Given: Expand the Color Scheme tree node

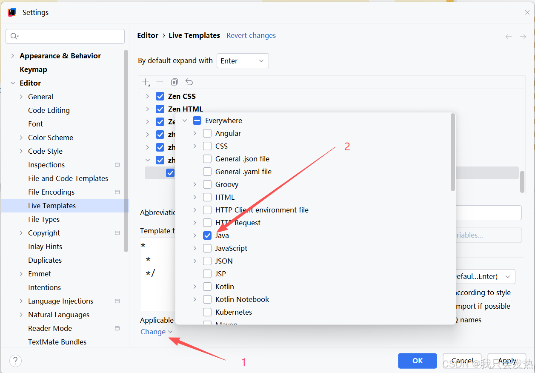Looking at the screenshot, I should coord(21,138).
